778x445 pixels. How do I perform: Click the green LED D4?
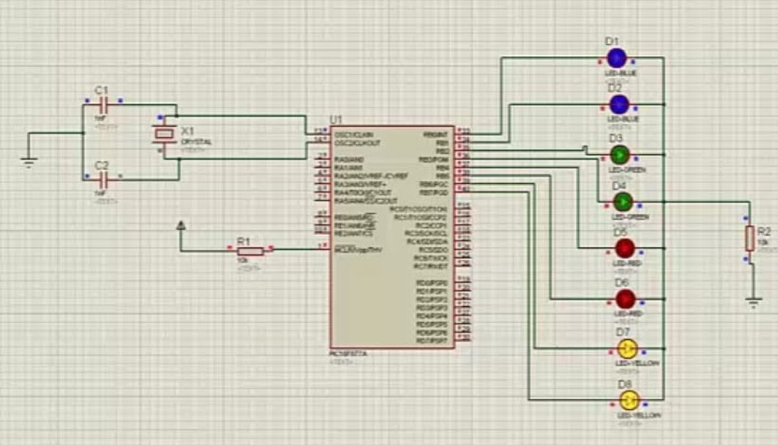[623, 202]
